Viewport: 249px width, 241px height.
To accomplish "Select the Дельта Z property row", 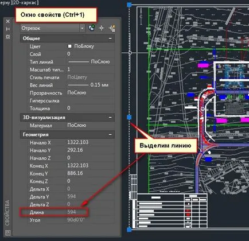I will (x=71, y=204).
